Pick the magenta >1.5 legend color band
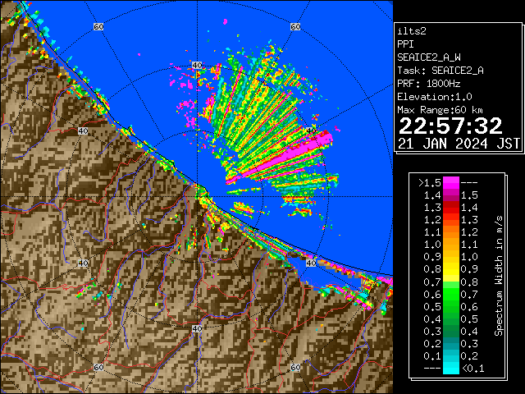525x394 pixels. coord(451,183)
